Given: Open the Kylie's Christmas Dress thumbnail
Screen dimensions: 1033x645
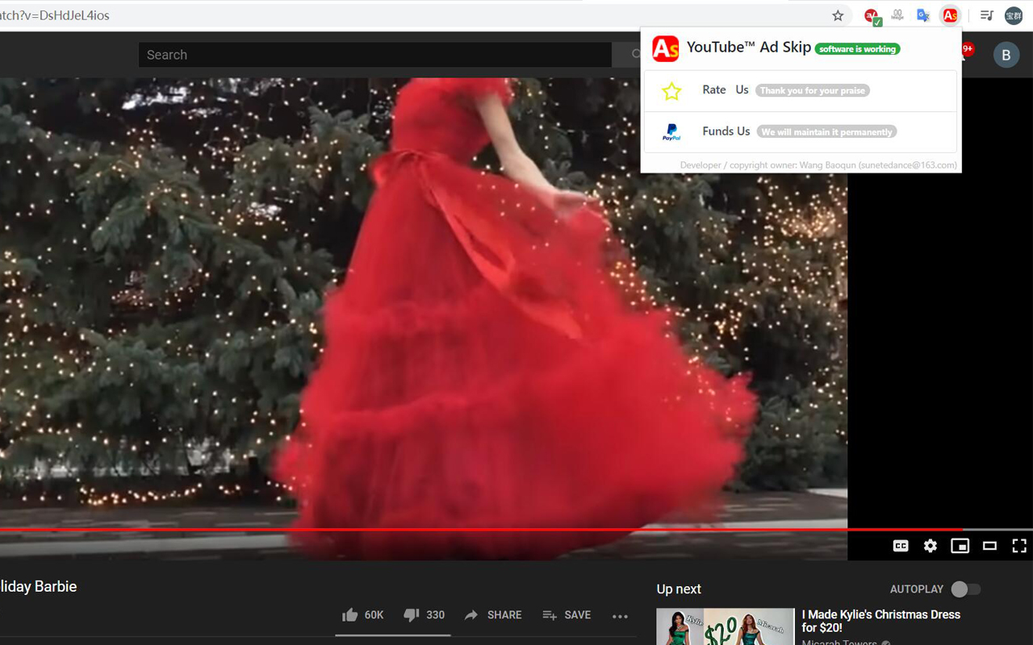Looking at the screenshot, I should pos(726,626).
